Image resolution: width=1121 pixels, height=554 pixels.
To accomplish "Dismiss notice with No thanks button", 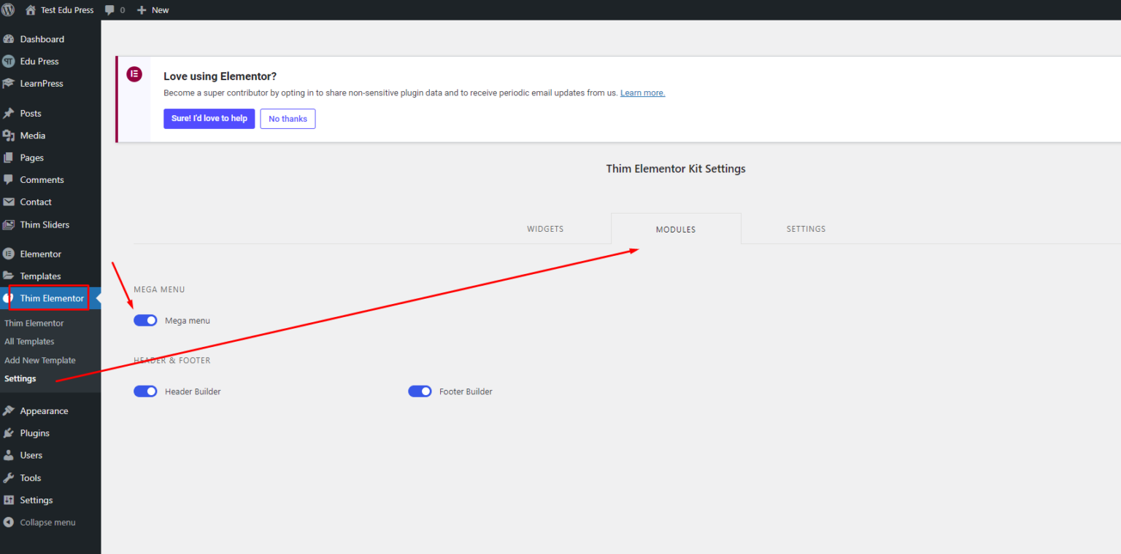I will point(288,119).
